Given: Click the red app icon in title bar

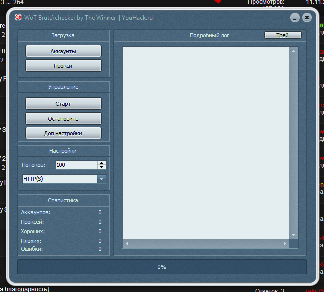Looking at the screenshot, I should [18, 17].
